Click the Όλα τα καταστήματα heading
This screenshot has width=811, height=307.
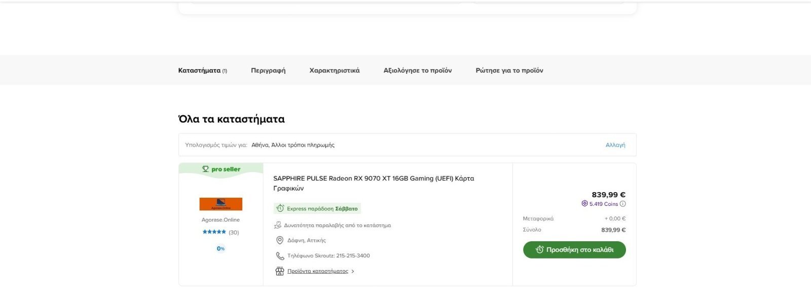232,119
